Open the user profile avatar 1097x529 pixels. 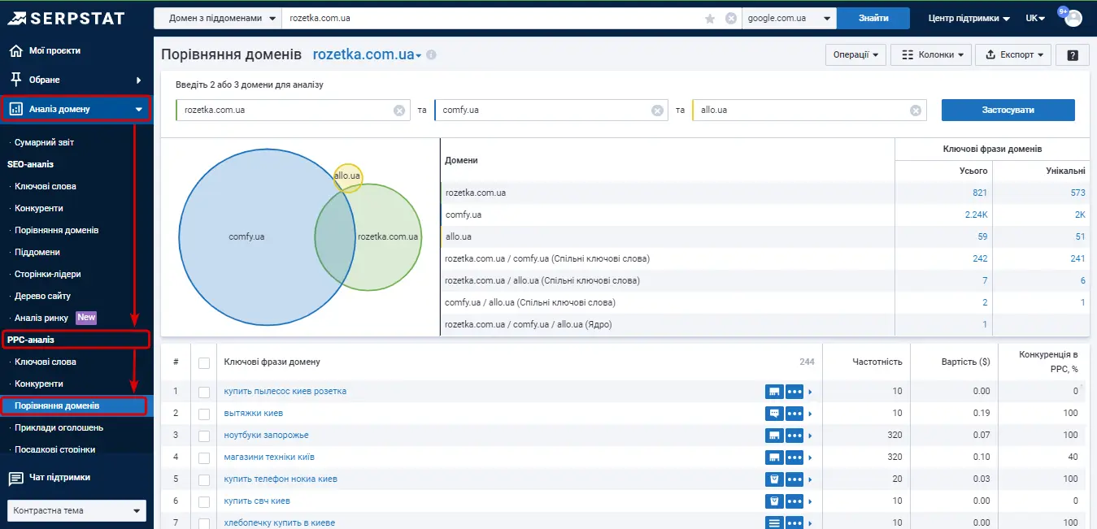click(x=1073, y=18)
